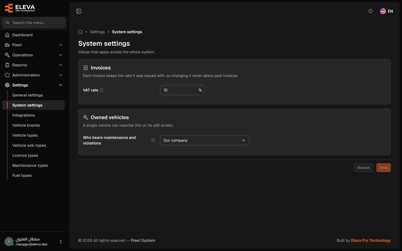Go to home via breadcrumb house icon
Image resolution: width=402 pixels, height=251 pixels.
[x=80, y=32]
